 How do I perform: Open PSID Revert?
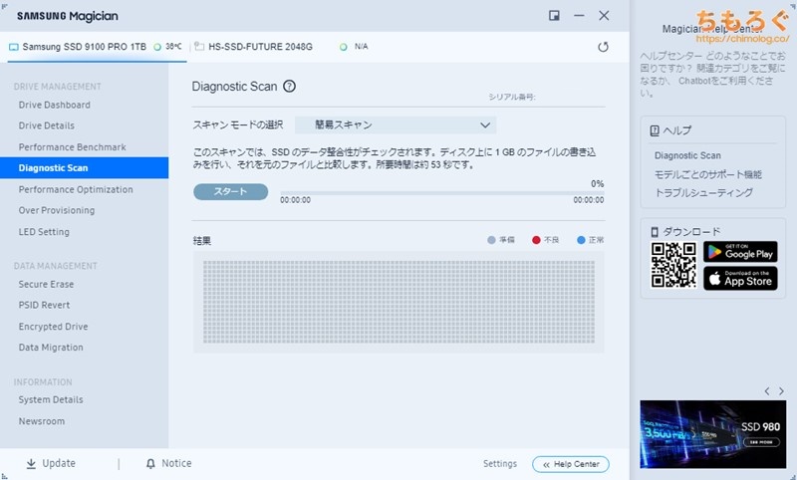pos(44,305)
